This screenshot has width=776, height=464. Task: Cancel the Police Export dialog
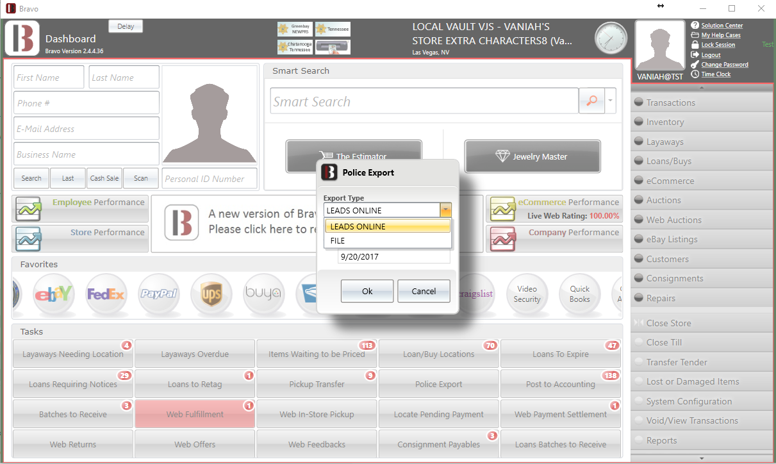point(424,291)
